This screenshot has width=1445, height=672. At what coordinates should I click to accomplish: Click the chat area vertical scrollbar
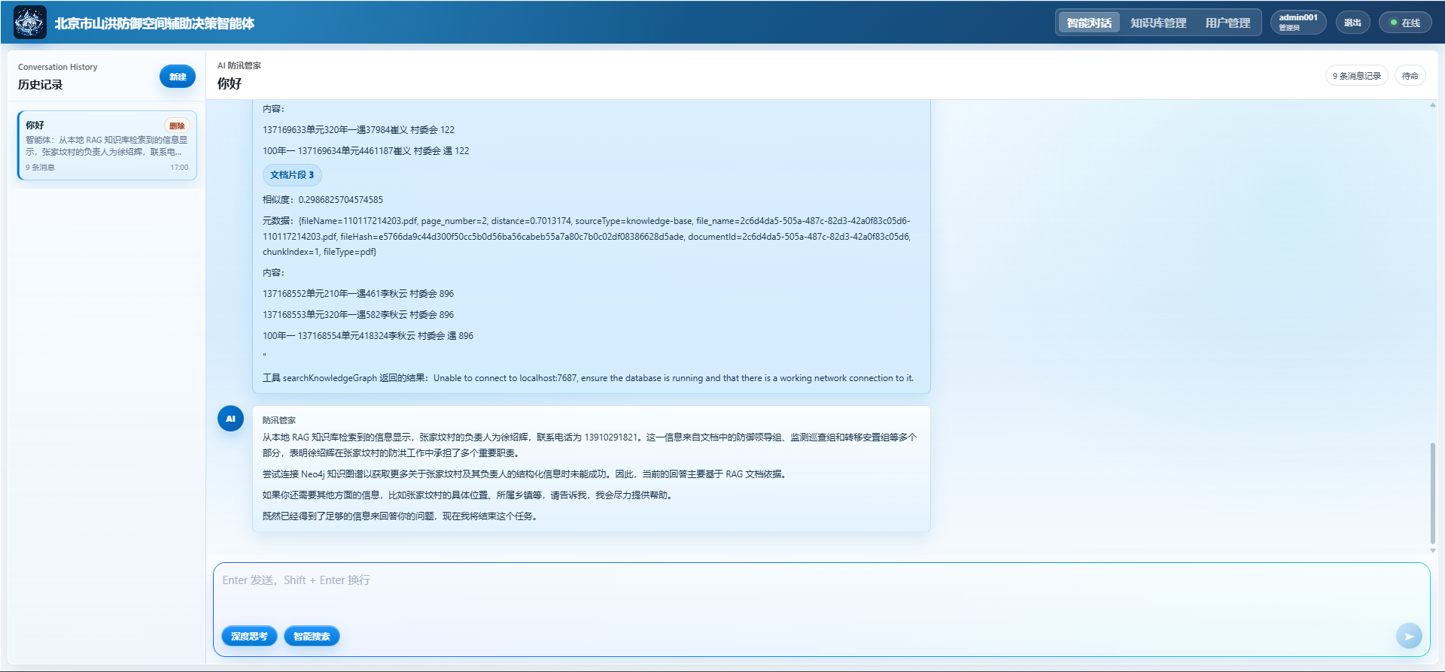(1433, 493)
